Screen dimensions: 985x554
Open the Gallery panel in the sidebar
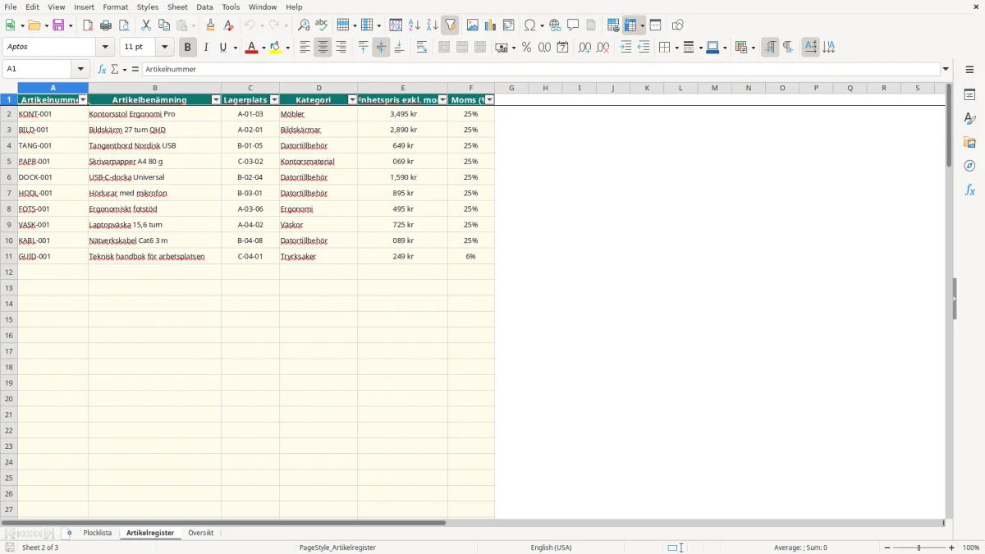(x=969, y=142)
